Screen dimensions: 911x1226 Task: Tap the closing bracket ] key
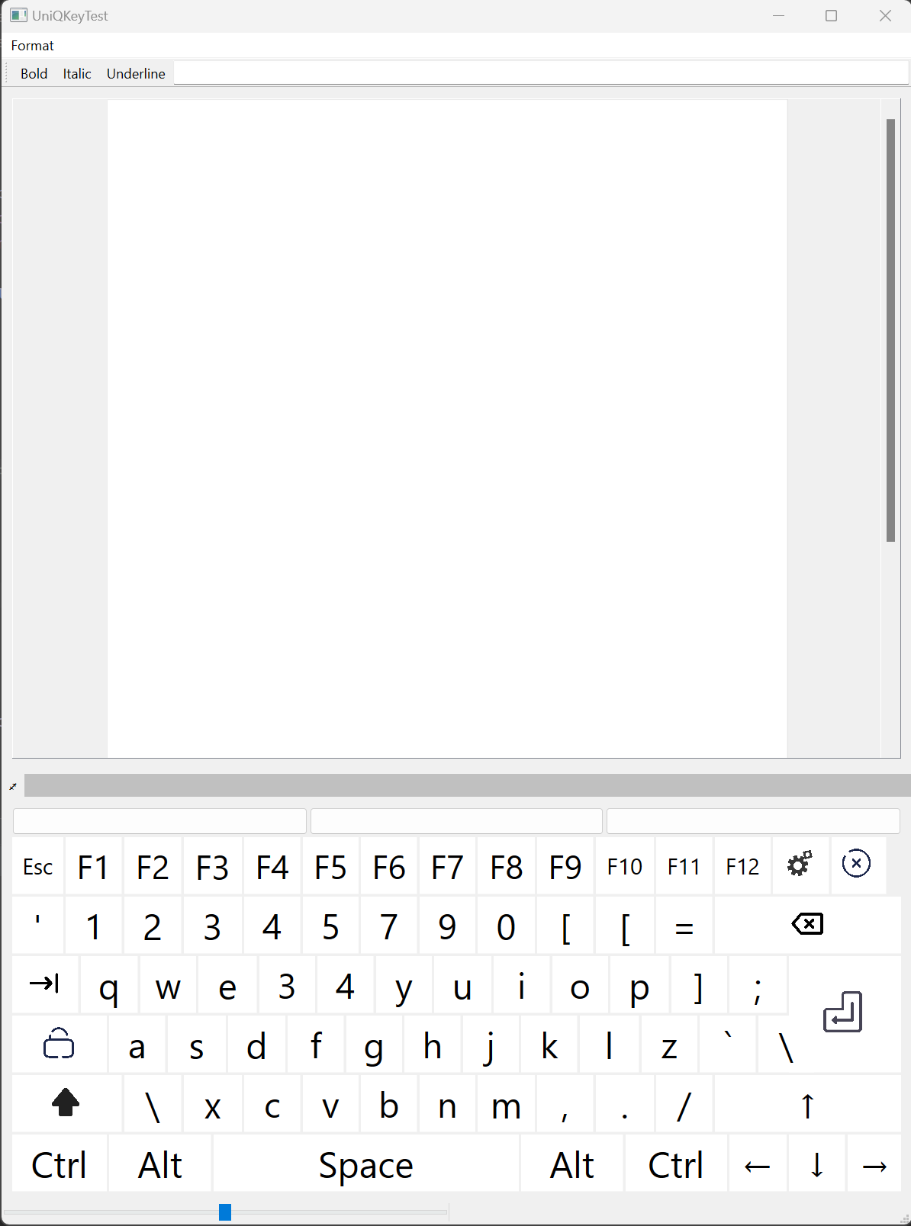(x=699, y=984)
